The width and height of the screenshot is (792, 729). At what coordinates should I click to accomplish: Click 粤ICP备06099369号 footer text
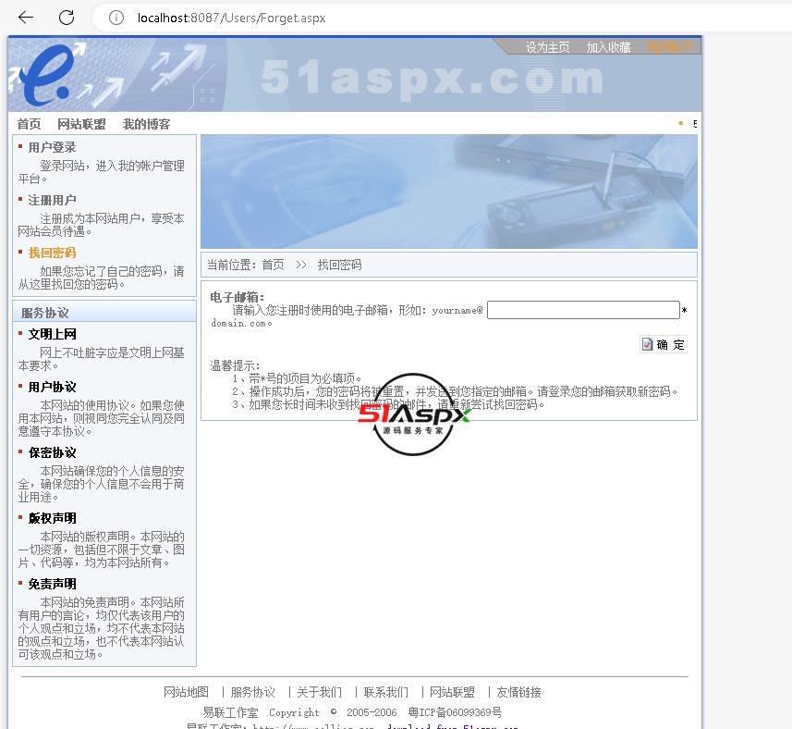(455, 712)
